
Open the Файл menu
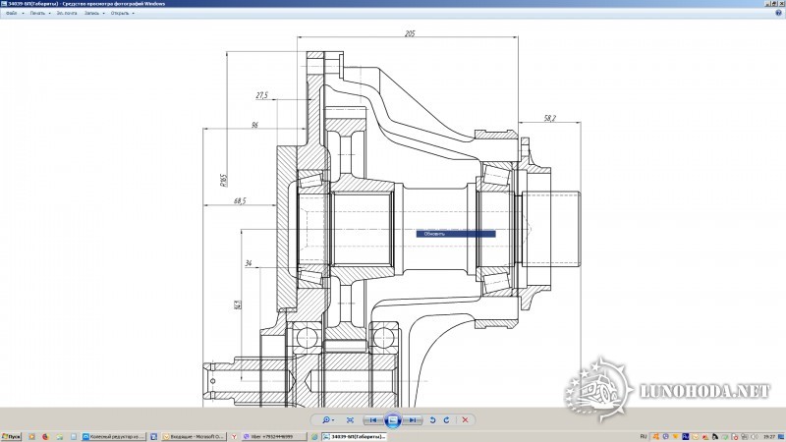(x=12, y=13)
